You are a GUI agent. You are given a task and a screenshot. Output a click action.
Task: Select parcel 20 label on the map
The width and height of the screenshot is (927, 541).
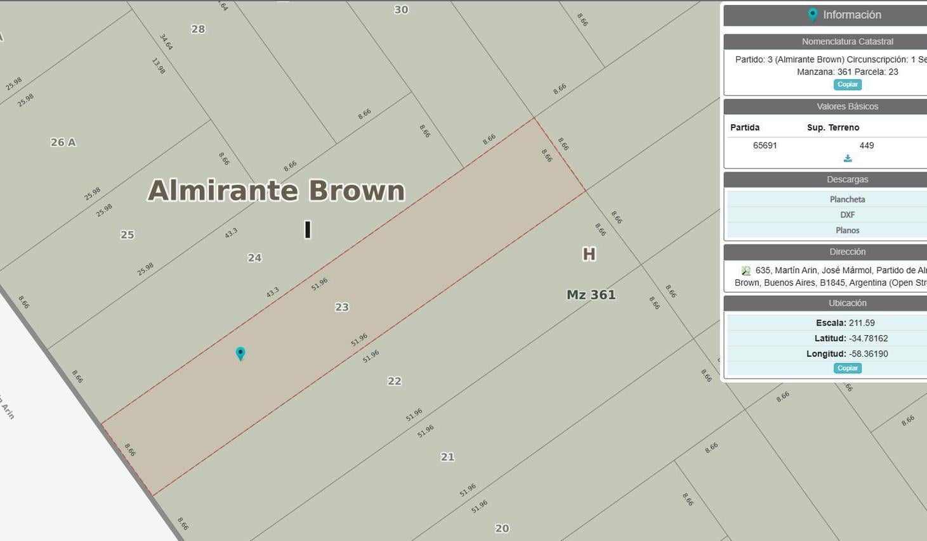coord(503,528)
